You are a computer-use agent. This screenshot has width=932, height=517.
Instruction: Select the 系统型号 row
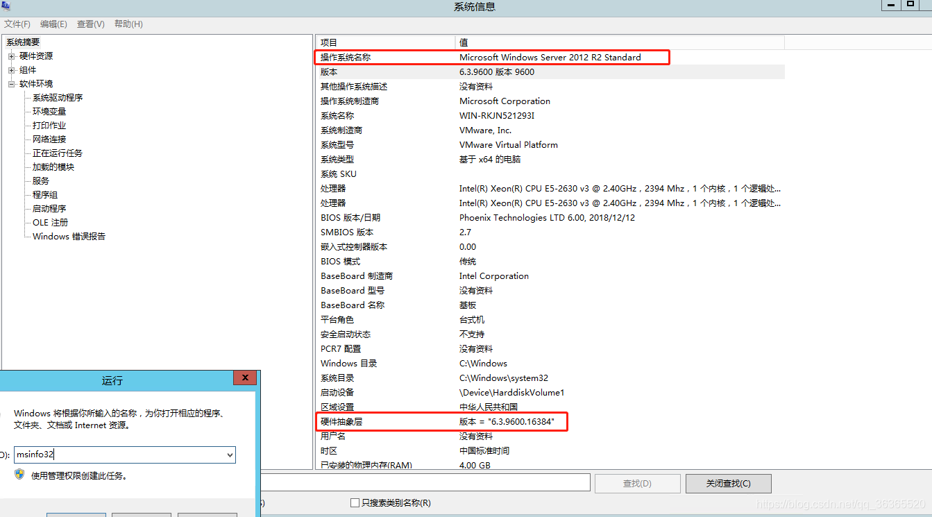tap(550, 145)
